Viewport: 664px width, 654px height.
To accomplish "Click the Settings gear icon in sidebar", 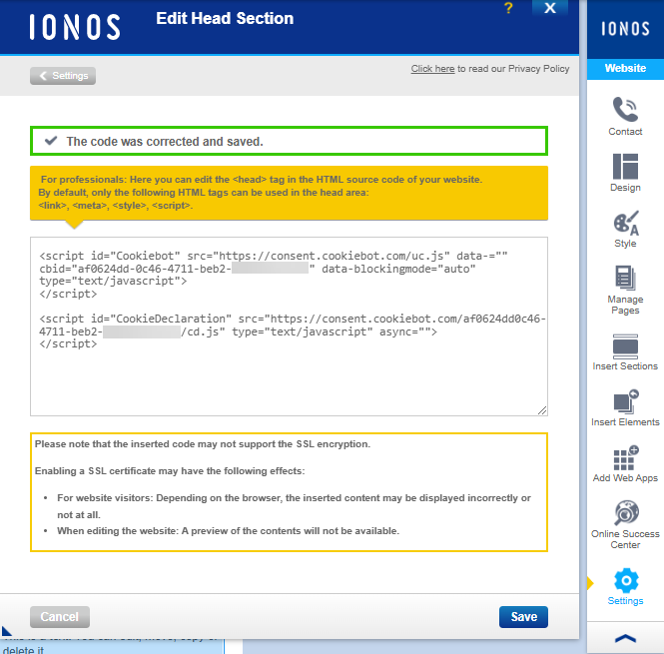I will [x=625, y=580].
